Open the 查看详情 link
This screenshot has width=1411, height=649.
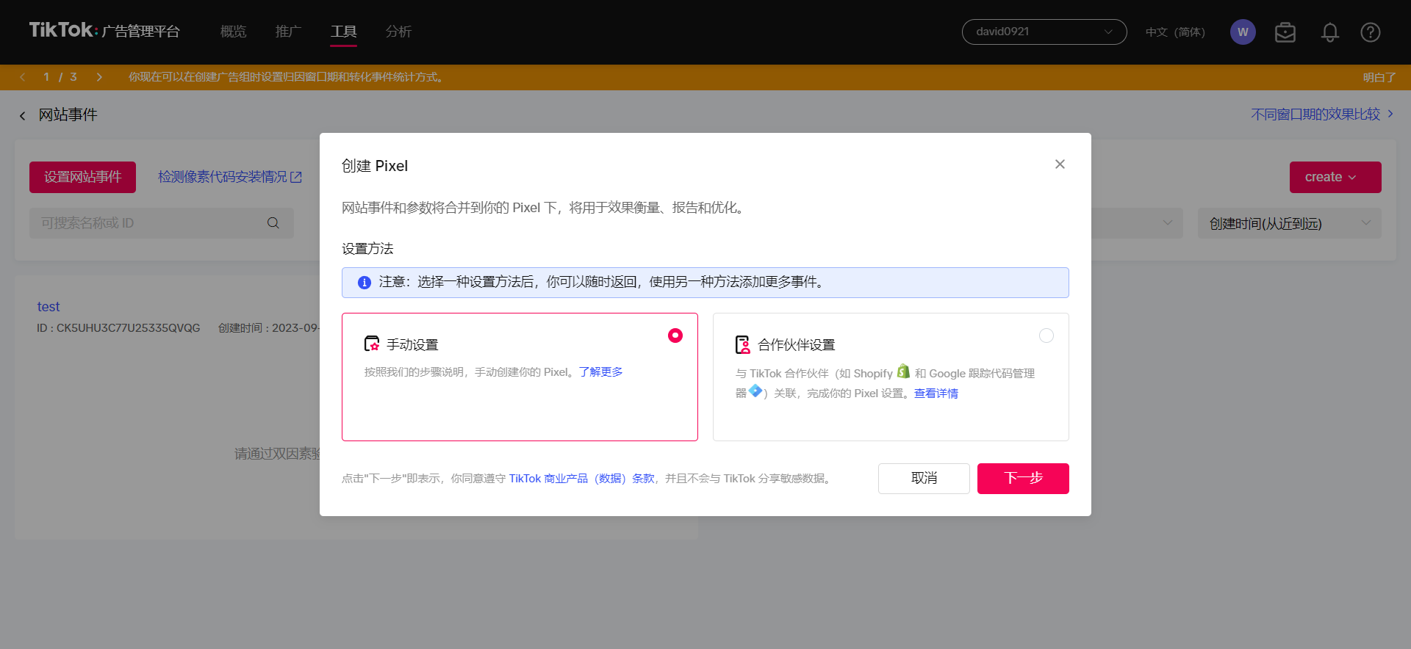click(936, 394)
